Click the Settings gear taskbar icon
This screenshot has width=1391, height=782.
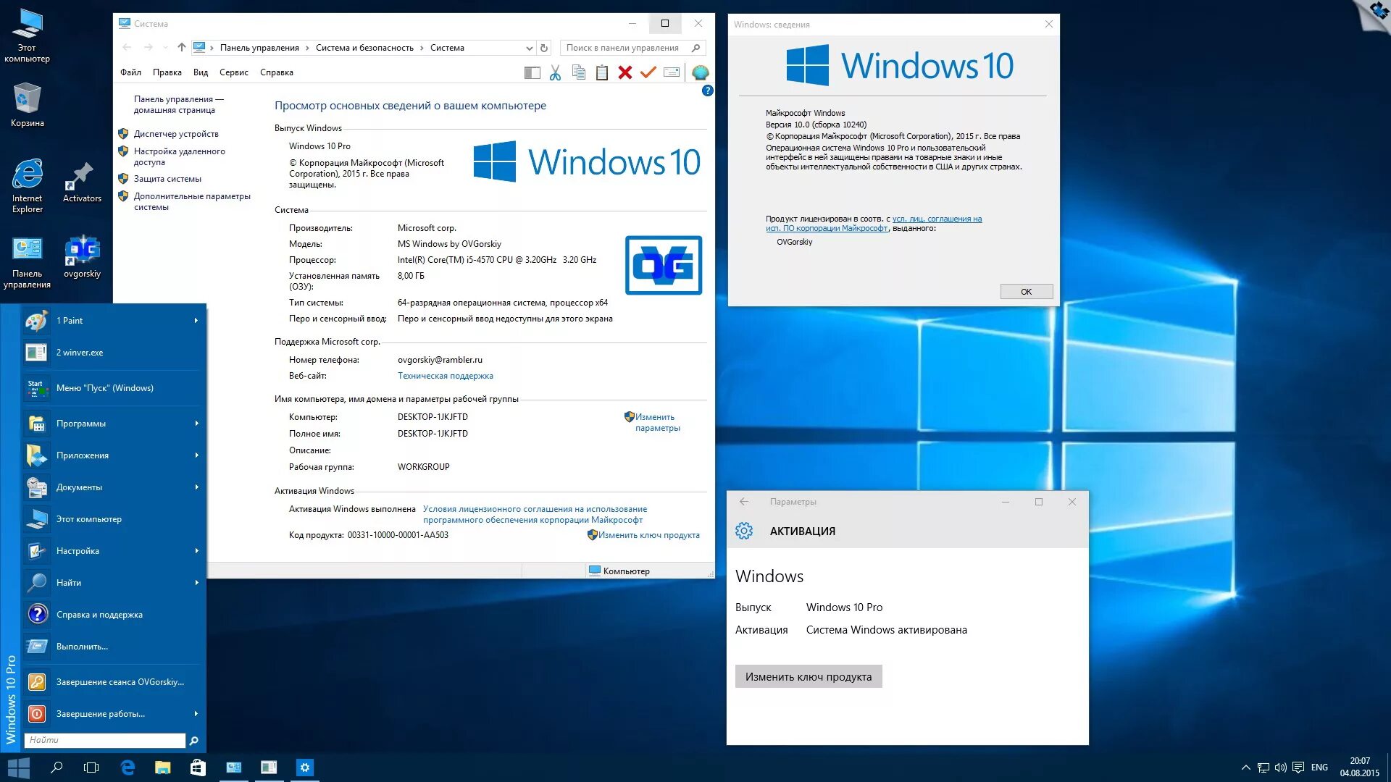pos(305,768)
